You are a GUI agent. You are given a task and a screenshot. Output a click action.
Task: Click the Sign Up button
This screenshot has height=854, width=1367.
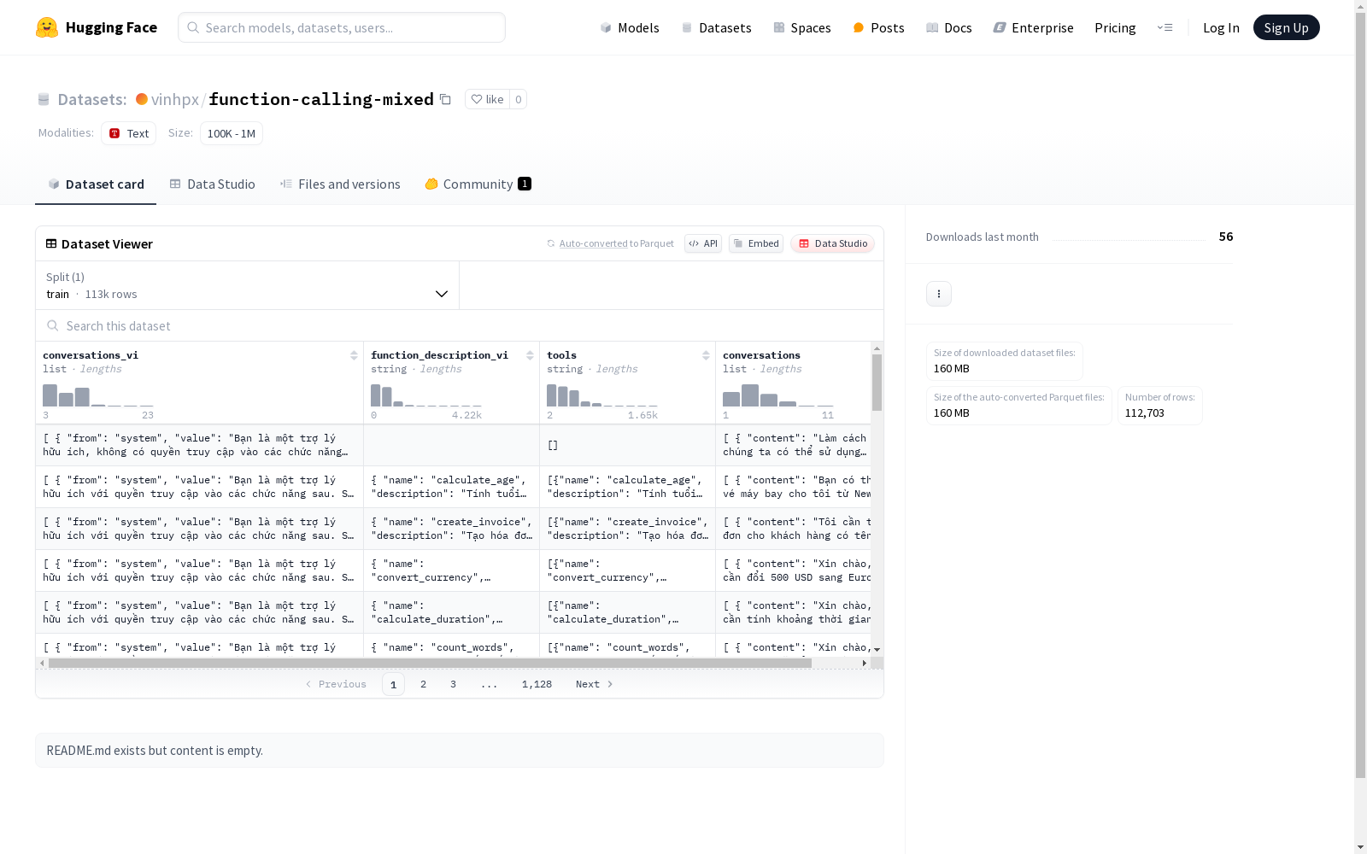[x=1286, y=27]
